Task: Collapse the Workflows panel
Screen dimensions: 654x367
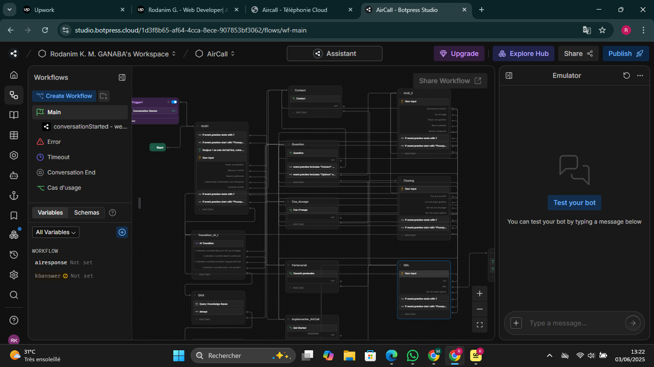Action: click(122, 77)
